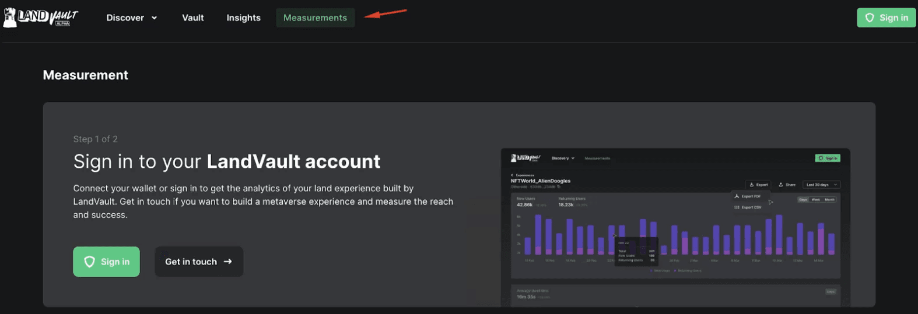Open the analytics dashboard preview image
Viewport: 918px width, 314px height.
point(675,228)
